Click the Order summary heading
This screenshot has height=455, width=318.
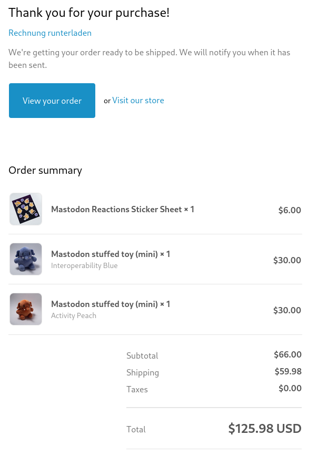tap(45, 170)
